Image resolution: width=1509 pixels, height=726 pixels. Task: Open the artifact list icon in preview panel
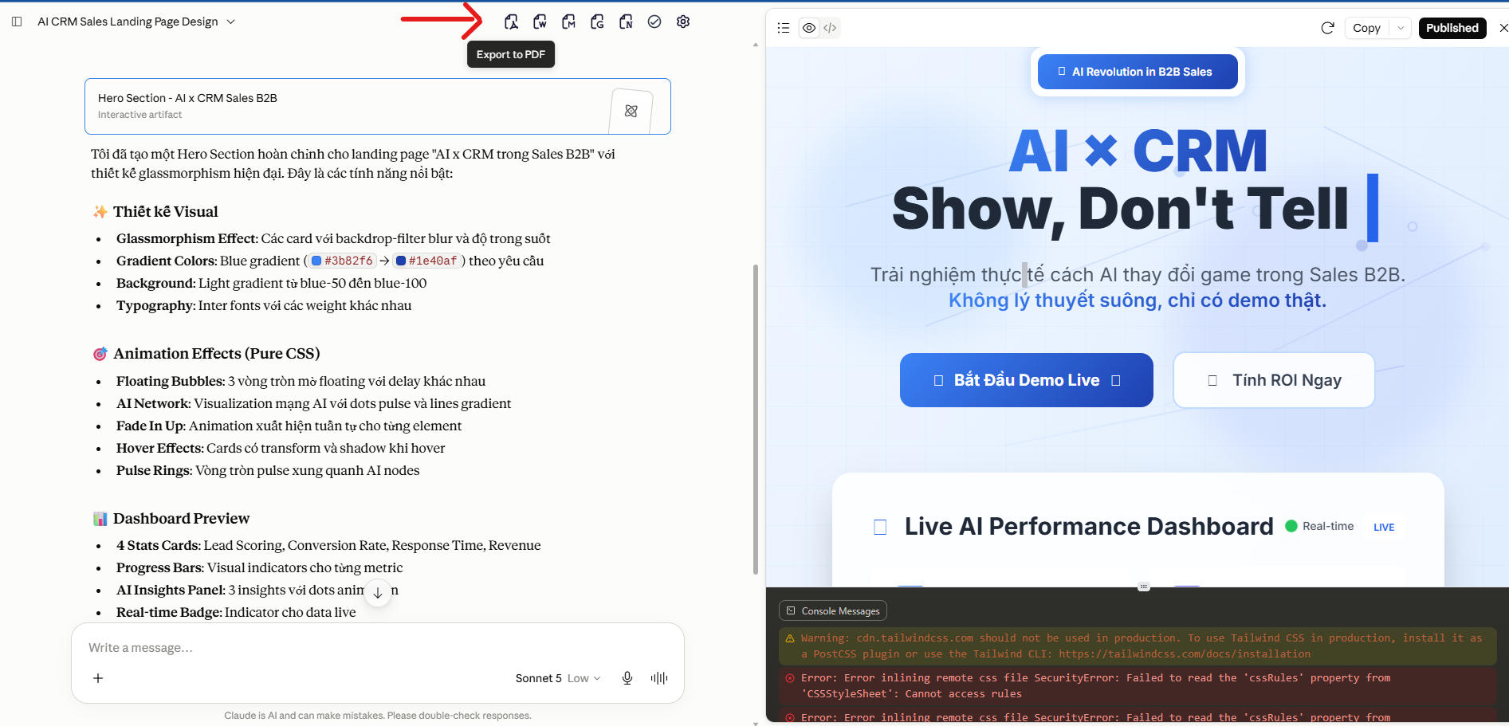point(784,28)
